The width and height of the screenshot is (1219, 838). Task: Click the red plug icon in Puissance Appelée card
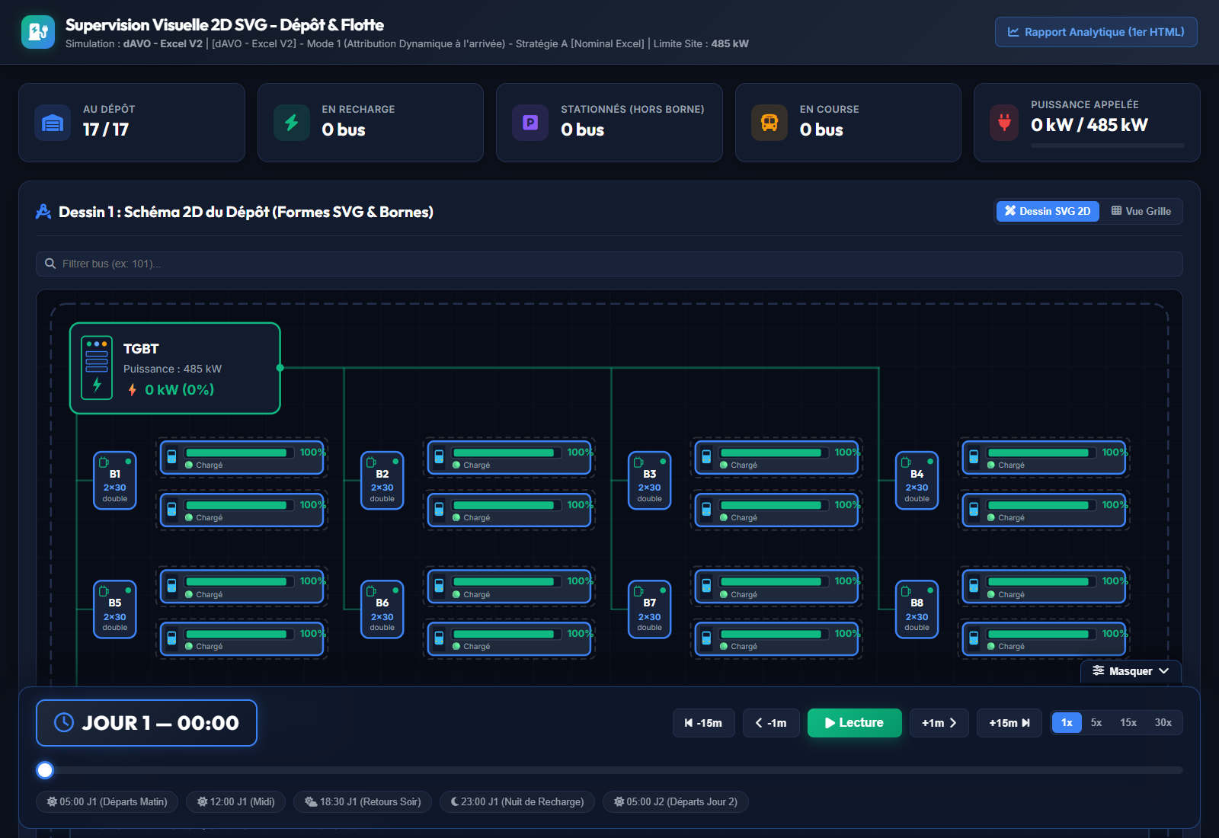[x=1004, y=123]
